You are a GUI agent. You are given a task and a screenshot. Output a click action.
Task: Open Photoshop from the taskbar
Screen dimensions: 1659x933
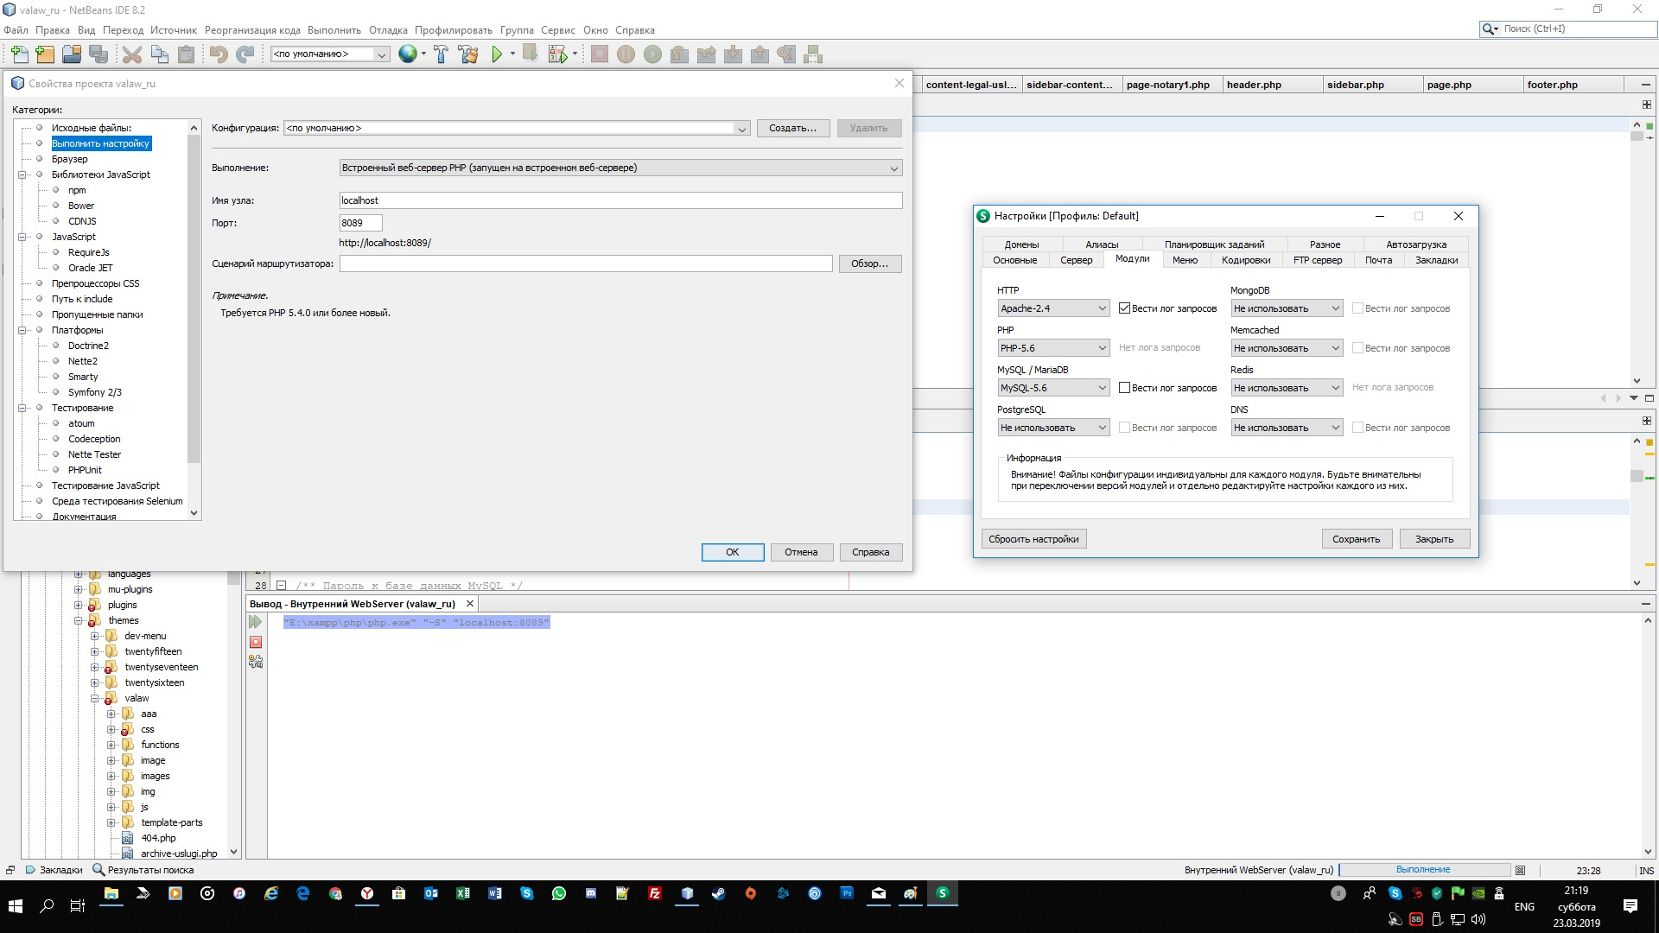coord(847,893)
